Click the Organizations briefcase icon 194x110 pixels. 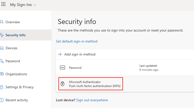coord(2,74)
